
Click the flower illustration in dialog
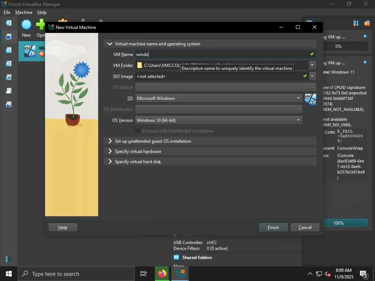(71, 124)
